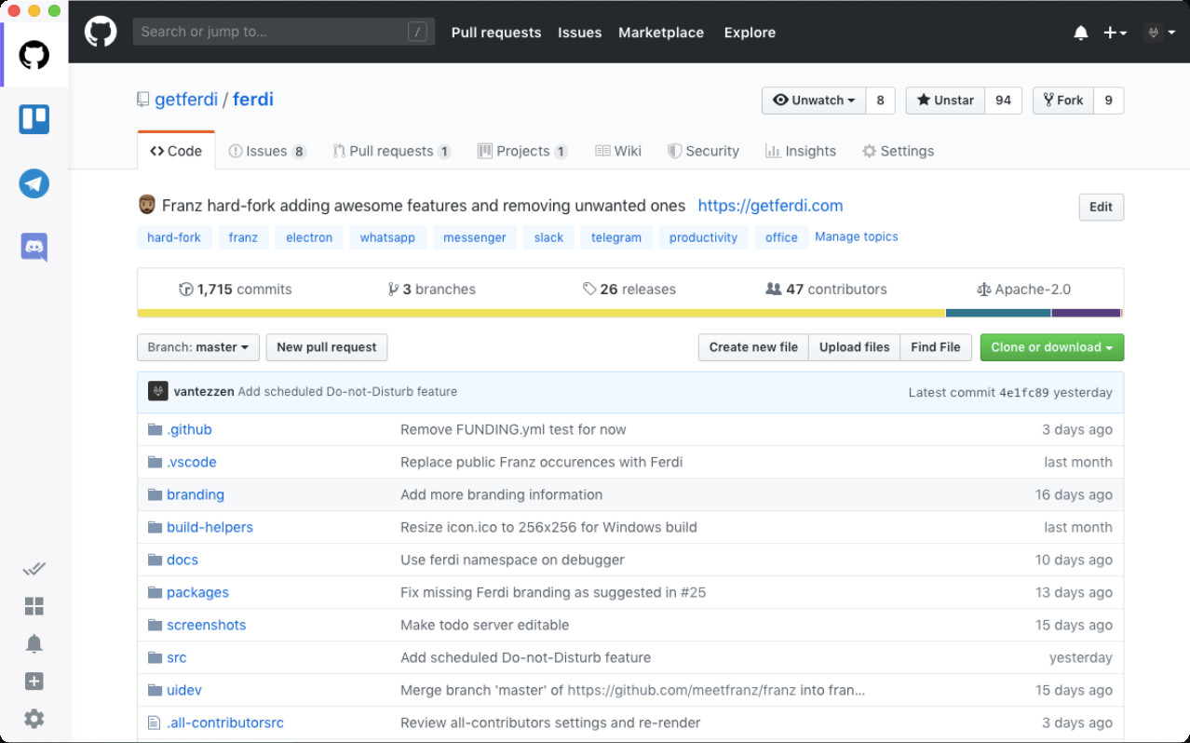Click the sidebar bell notification icon
1190x743 pixels.
coord(34,643)
